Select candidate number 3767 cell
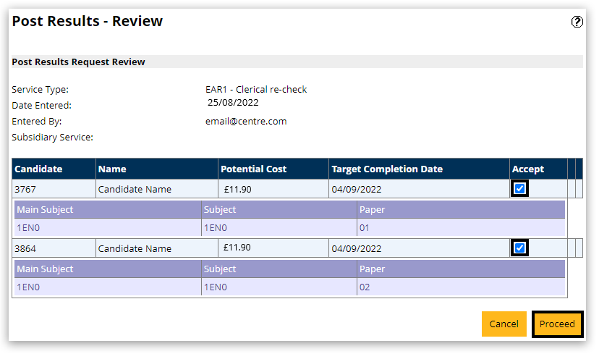 coord(25,189)
